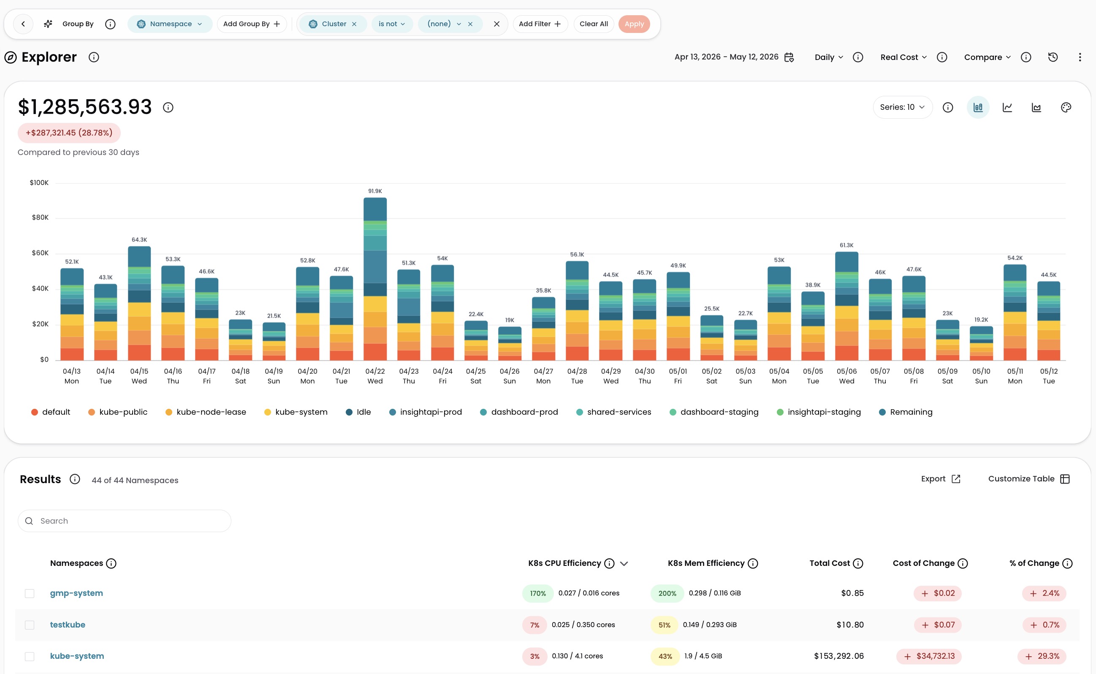Screen dimensions: 1096x674
Task: Delete the entire Cluster filter row
Action: click(x=496, y=24)
